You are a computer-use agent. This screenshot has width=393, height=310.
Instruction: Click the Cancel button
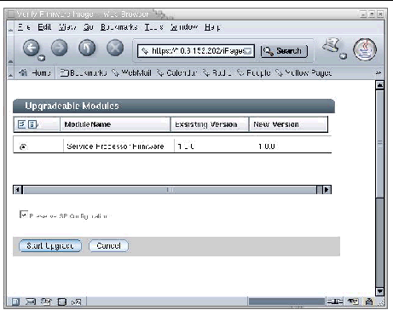pyautogui.click(x=108, y=245)
